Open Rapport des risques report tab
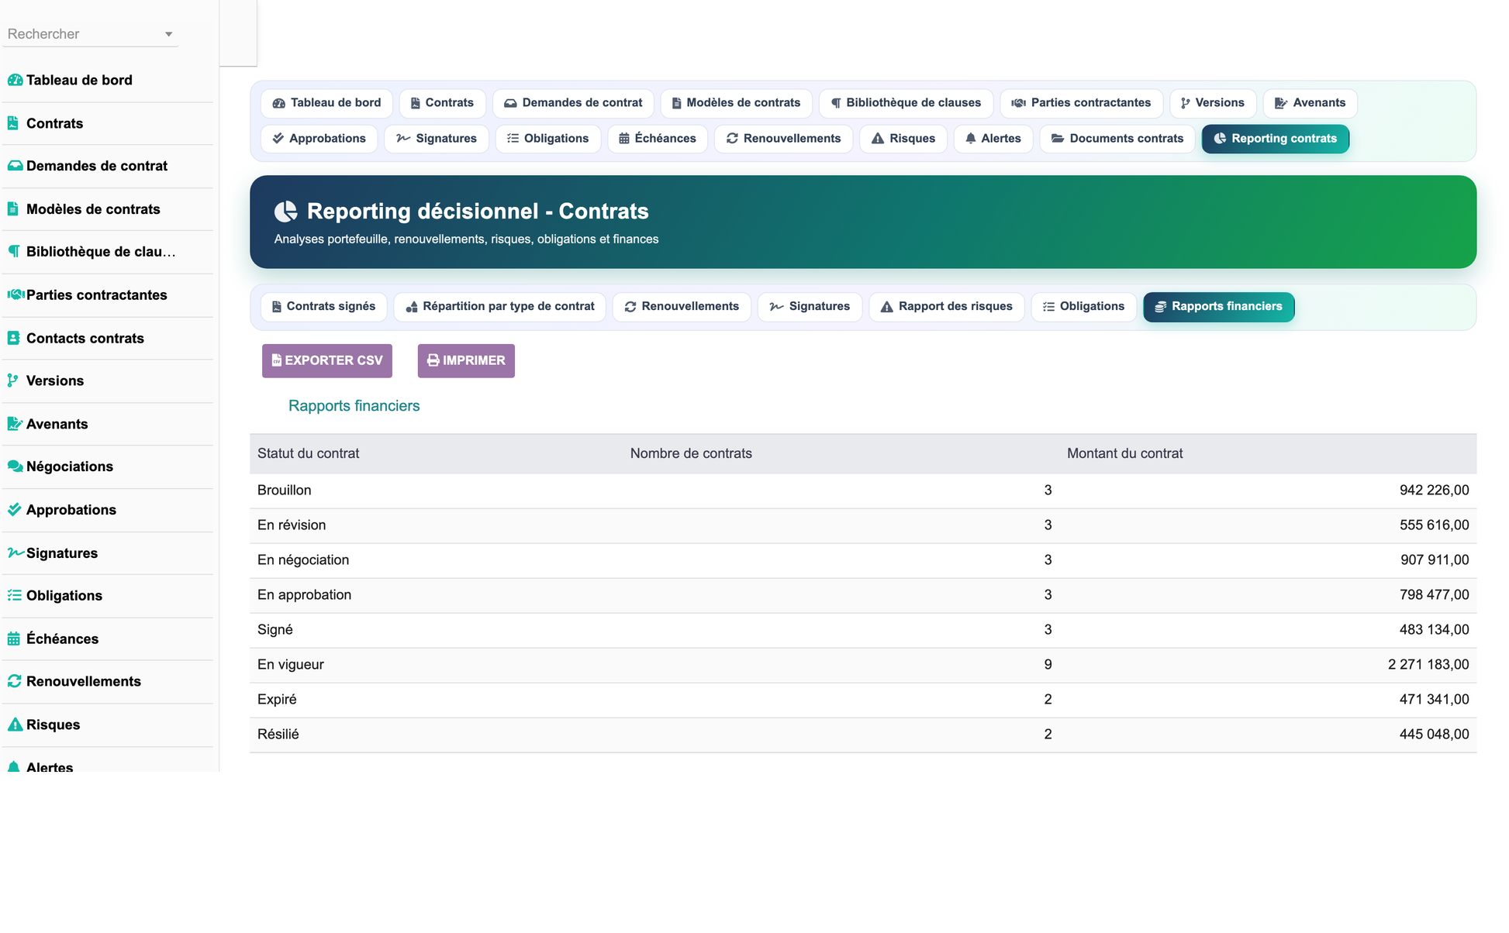1509x933 pixels. click(x=947, y=307)
